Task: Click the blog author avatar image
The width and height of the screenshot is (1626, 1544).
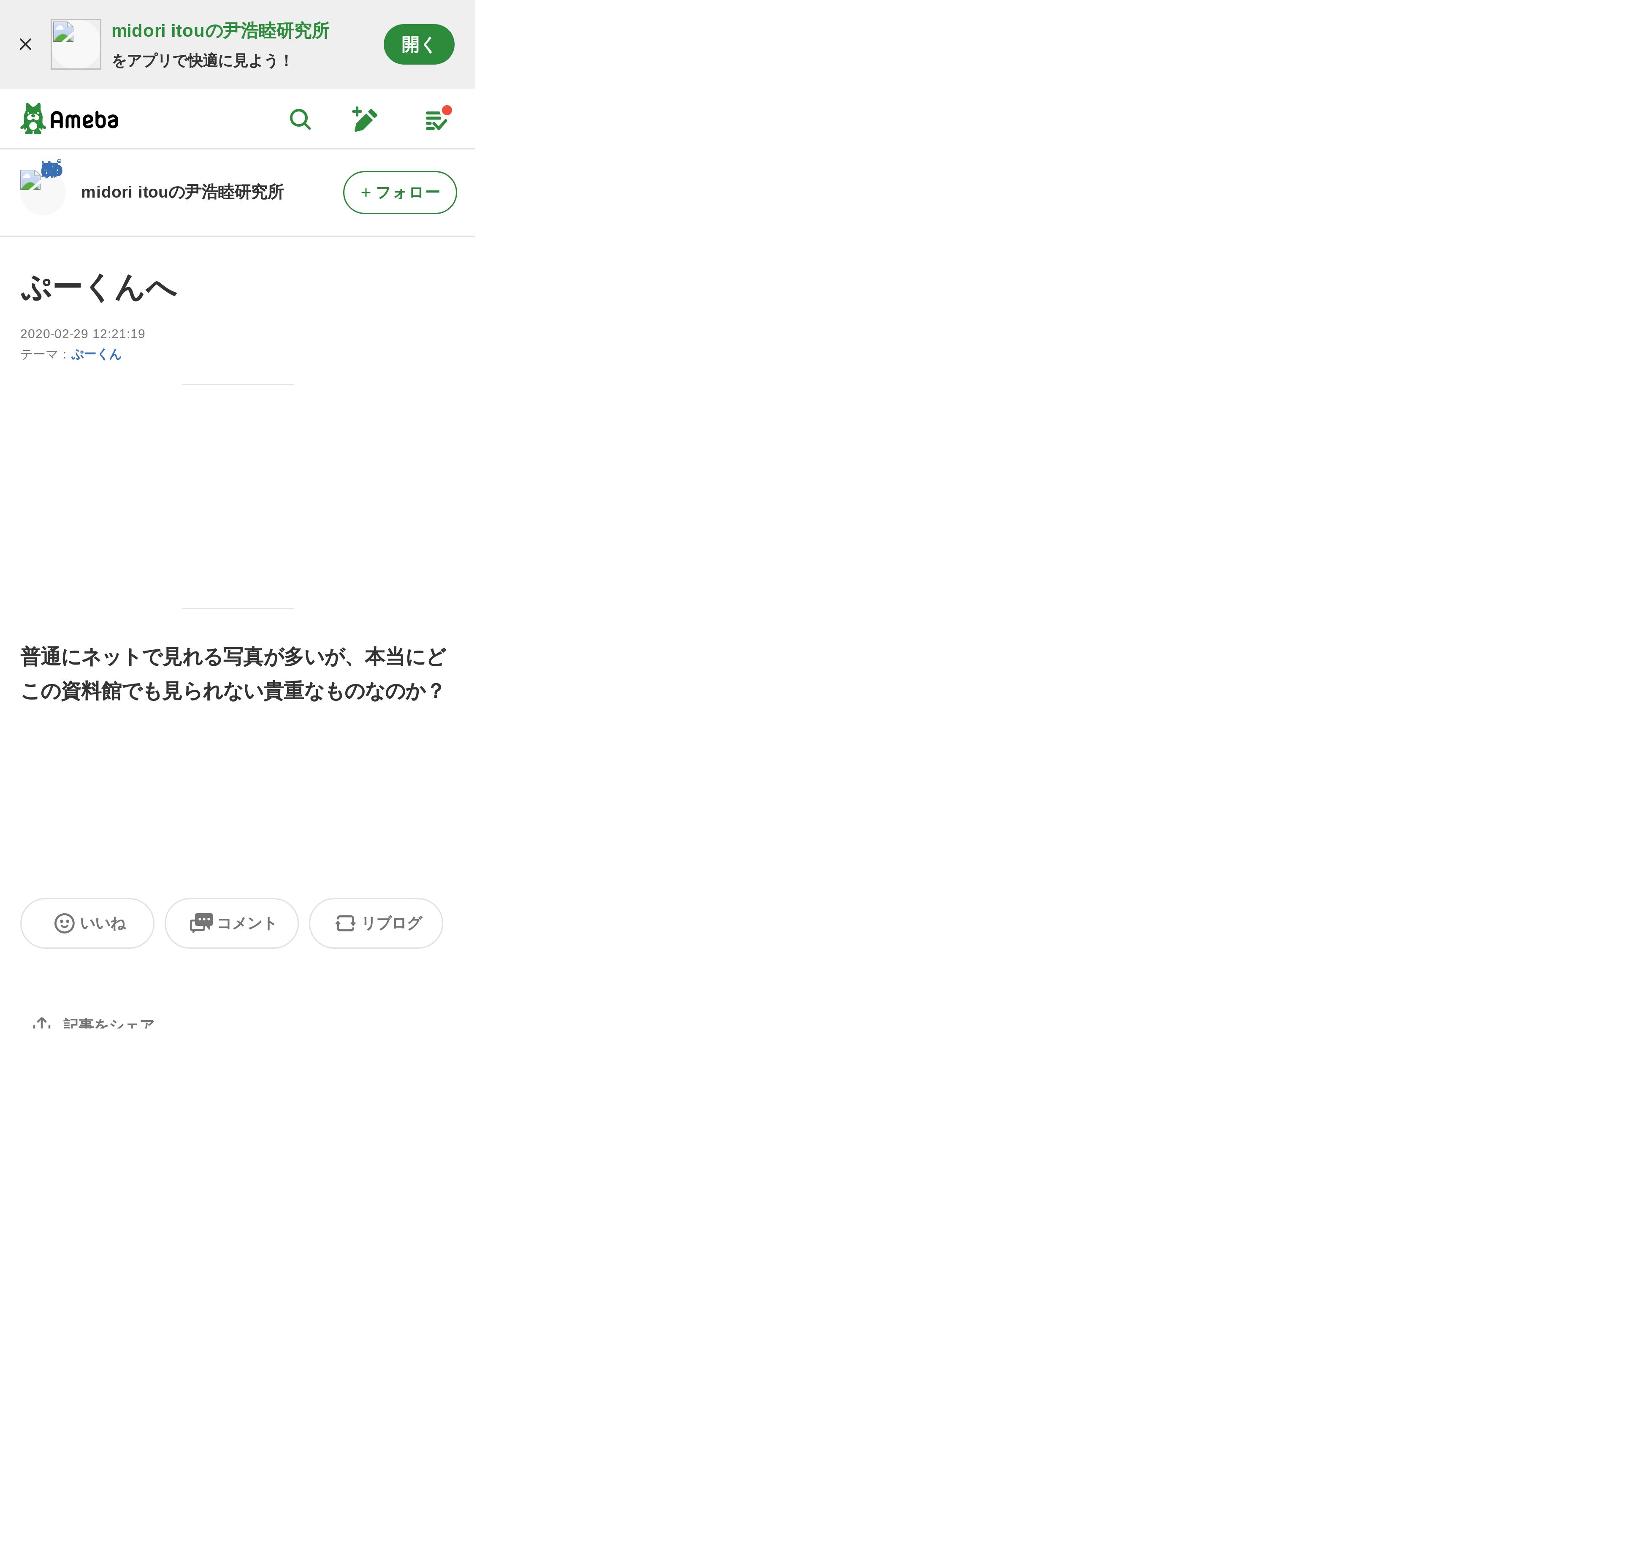Action: [42, 192]
